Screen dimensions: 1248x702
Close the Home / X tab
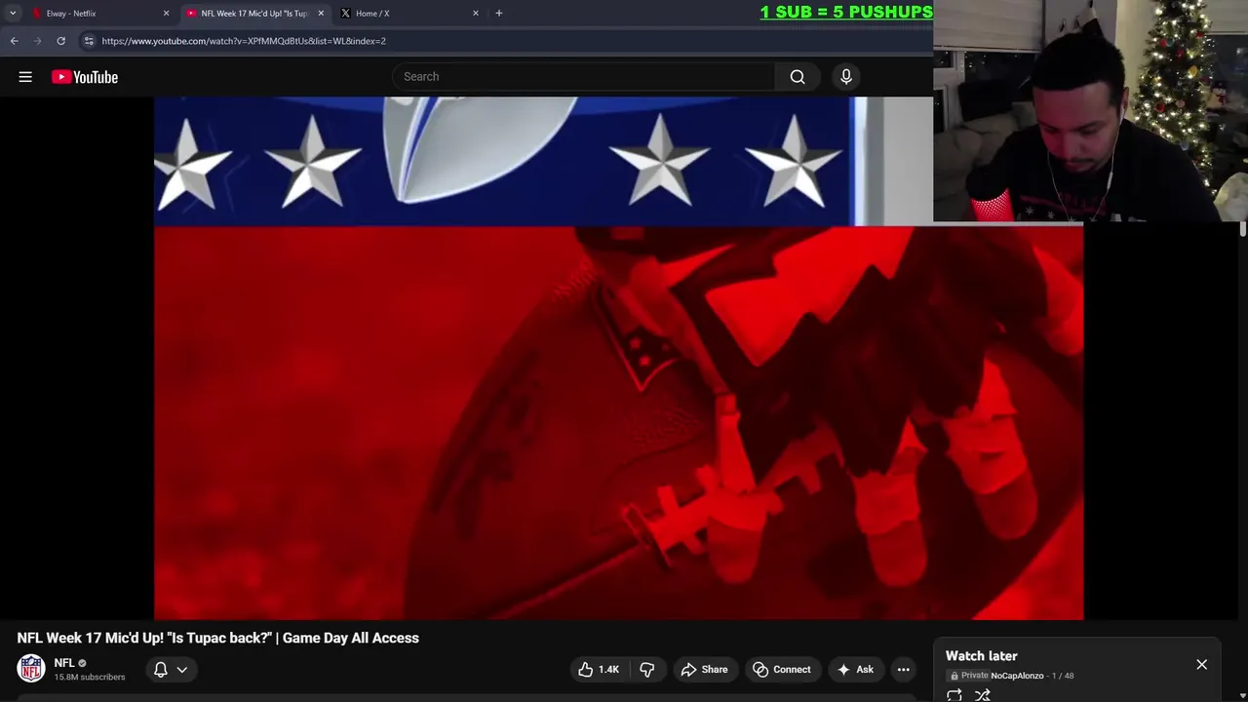tap(476, 14)
